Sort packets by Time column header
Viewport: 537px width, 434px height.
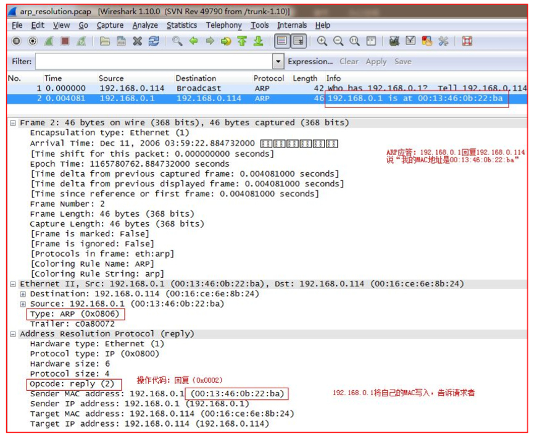53,78
